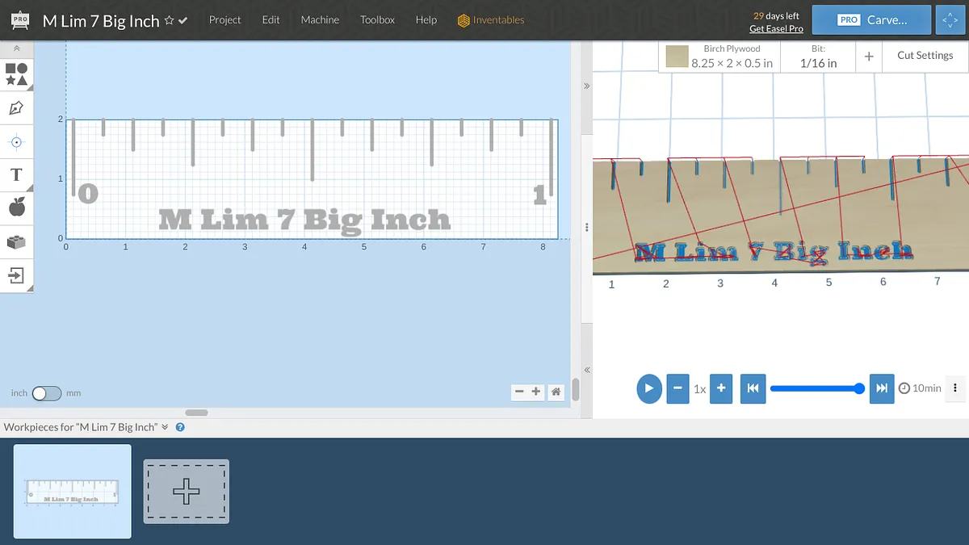Click the vertical canvas scrollbar handle
Image resolution: width=969 pixels, height=545 pixels.
pos(576,390)
